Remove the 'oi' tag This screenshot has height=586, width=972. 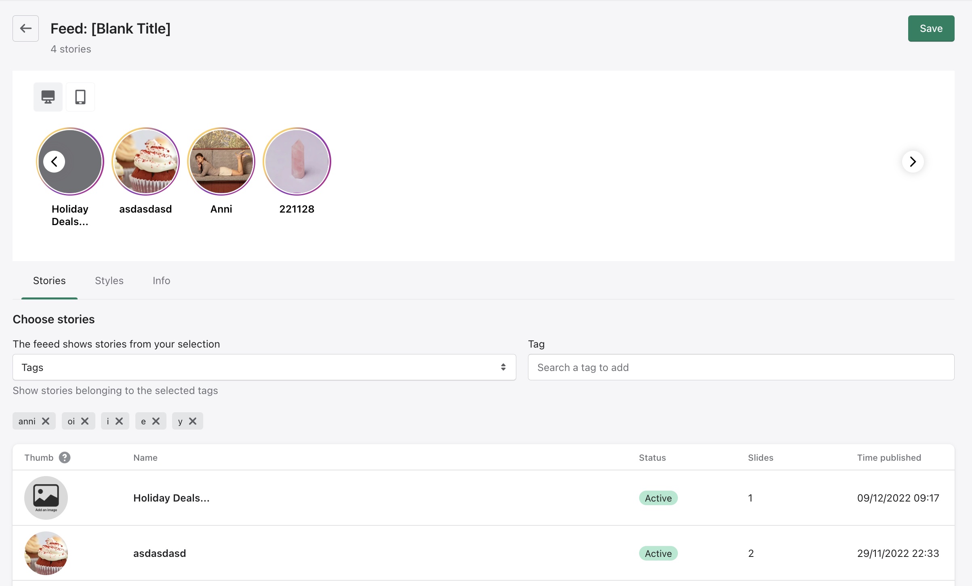tap(85, 421)
